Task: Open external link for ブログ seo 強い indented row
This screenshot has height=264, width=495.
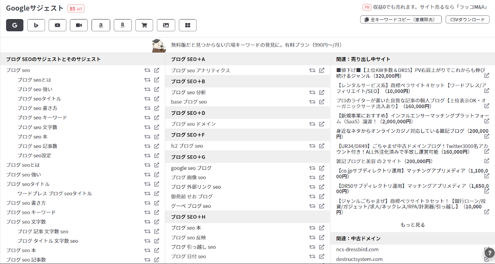Action: [x=157, y=89]
